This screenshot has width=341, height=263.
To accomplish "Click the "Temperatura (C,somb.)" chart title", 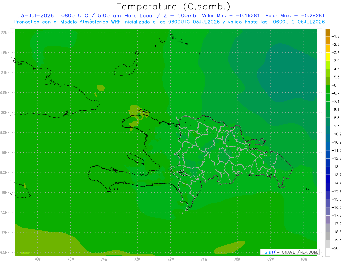I will point(174,7).
